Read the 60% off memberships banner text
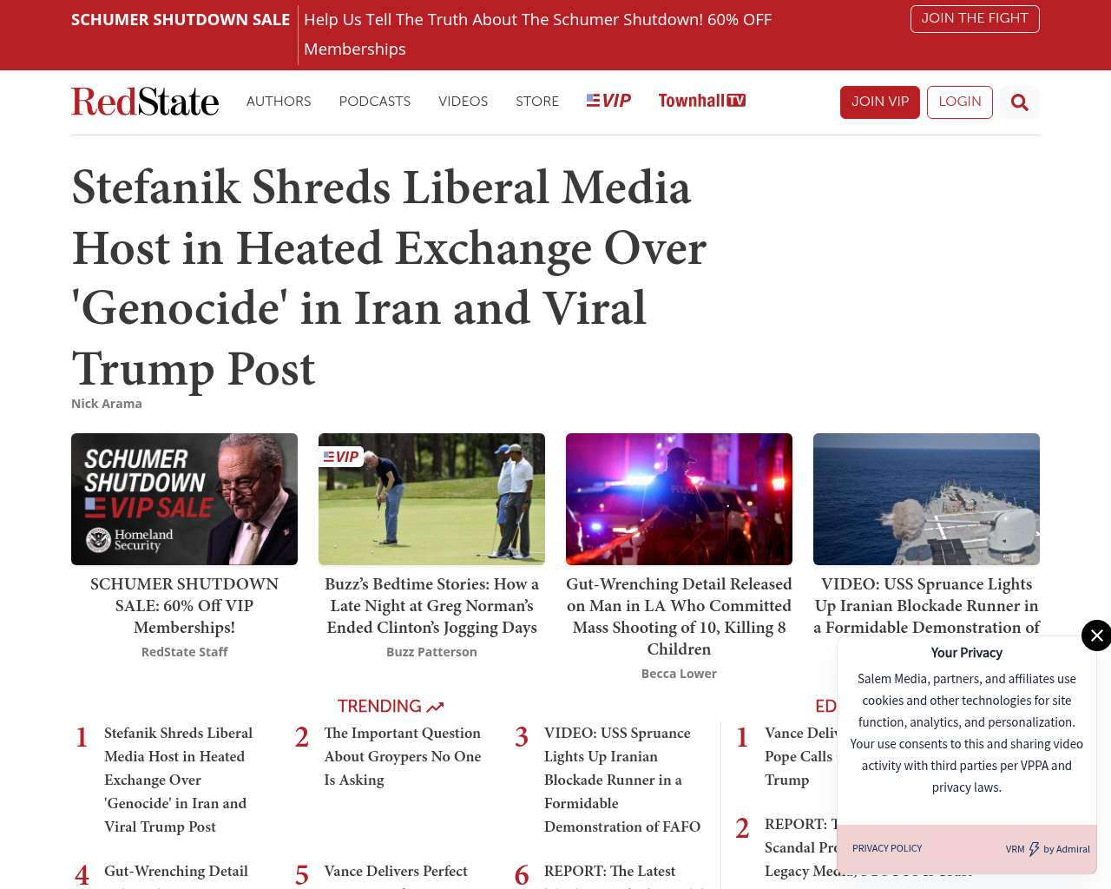1111x889 pixels. (537, 35)
